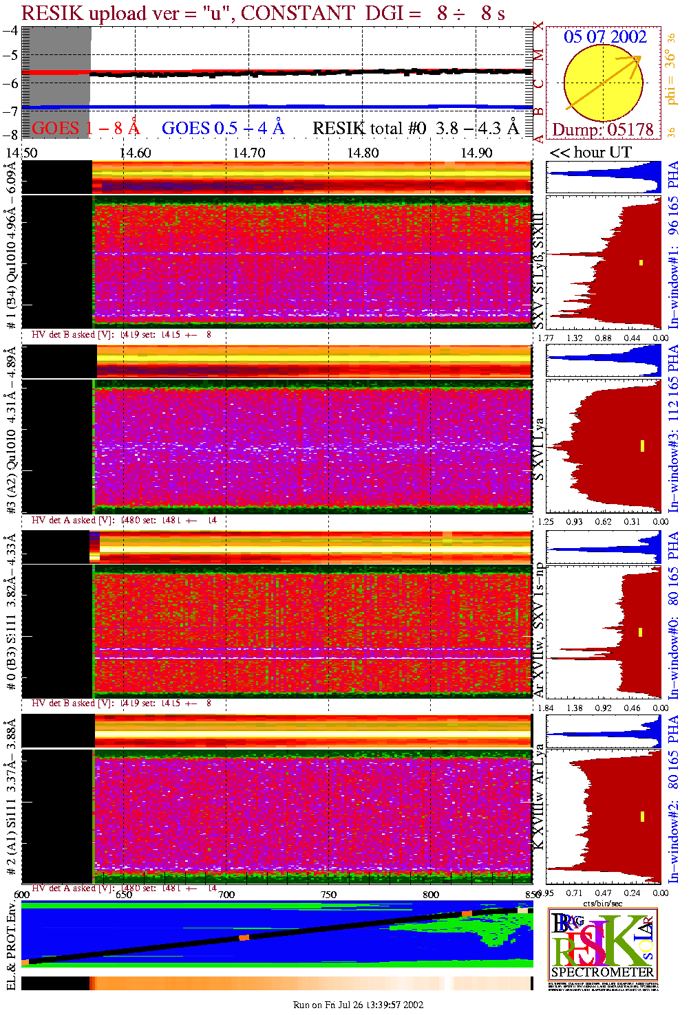
Task: Click the orange marker near 700 on the orbit track
Action: point(244,937)
